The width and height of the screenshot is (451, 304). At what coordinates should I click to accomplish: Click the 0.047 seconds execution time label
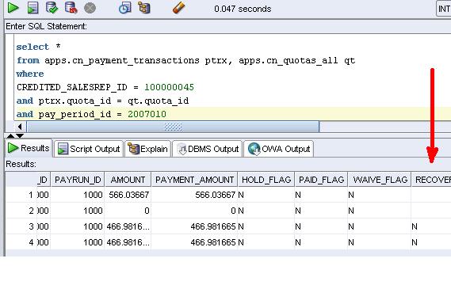click(243, 9)
